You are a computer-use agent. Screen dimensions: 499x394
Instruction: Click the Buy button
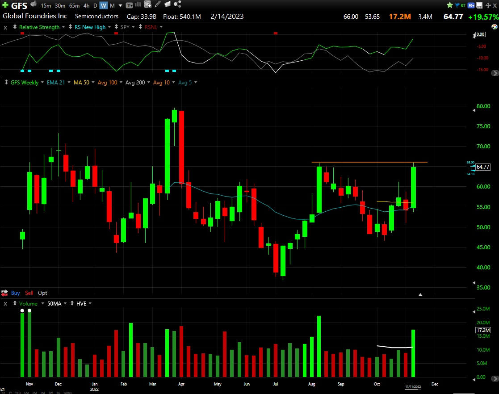(15, 293)
